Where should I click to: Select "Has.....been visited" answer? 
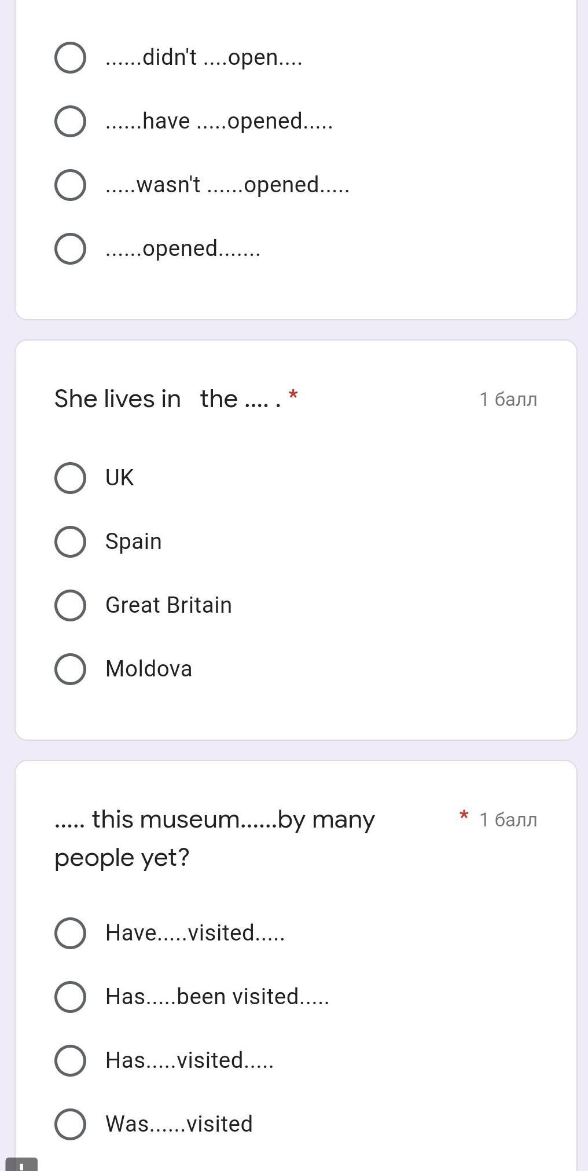click(x=71, y=997)
